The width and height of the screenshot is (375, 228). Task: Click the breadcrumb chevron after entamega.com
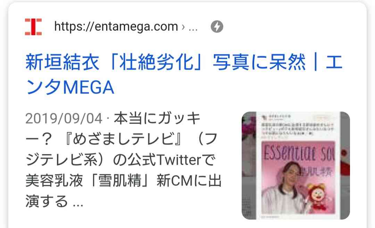click(183, 27)
